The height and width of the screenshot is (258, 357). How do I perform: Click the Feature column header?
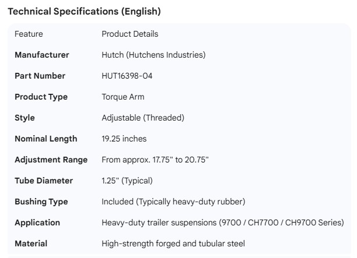[x=29, y=34]
